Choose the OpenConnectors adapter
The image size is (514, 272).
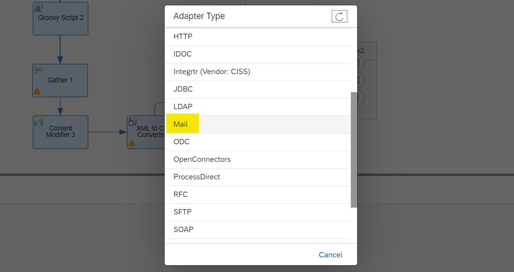(x=257, y=159)
